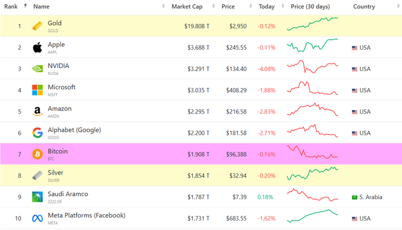Image resolution: width=402 pixels, height=230 pixels.
Task: Click the USA flag in Microsoft row
Action: pyautogui.click(x=355, y=90)
